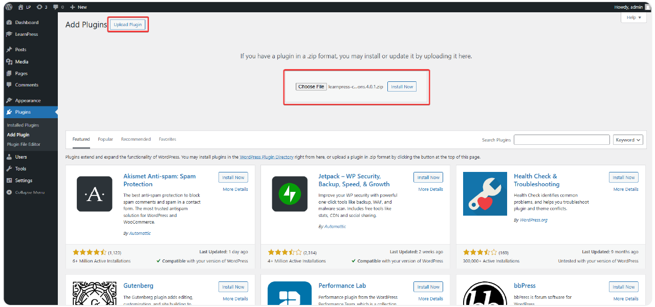The height and width of the screenshot is (307, 655).
Task: Open the Keyword search type dropdown
Action: [628, 140]
